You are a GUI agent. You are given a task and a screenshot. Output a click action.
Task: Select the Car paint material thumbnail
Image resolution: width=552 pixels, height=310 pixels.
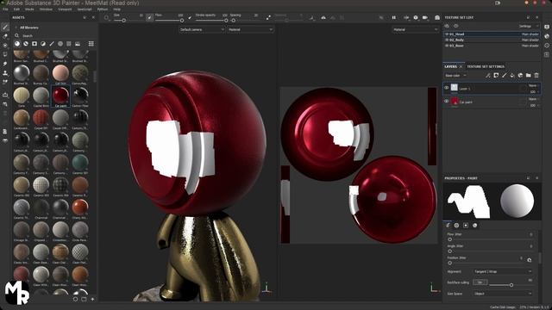tap(60, 95)
